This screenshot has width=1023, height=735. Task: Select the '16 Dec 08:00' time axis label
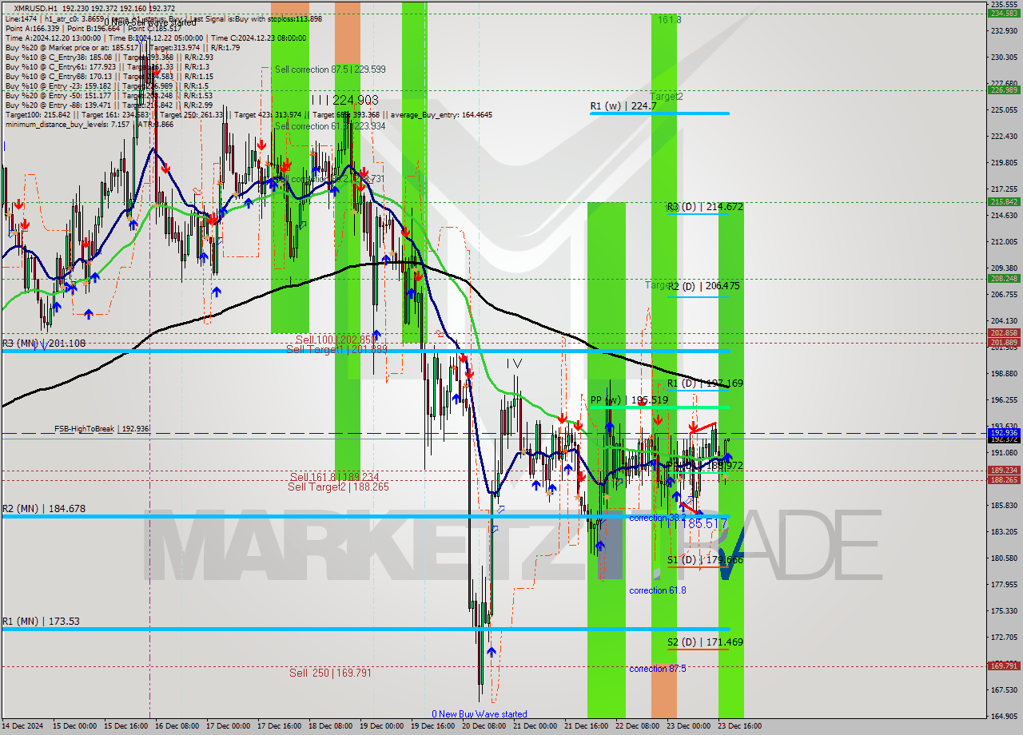pyautogui.click(x=177, y=726)
